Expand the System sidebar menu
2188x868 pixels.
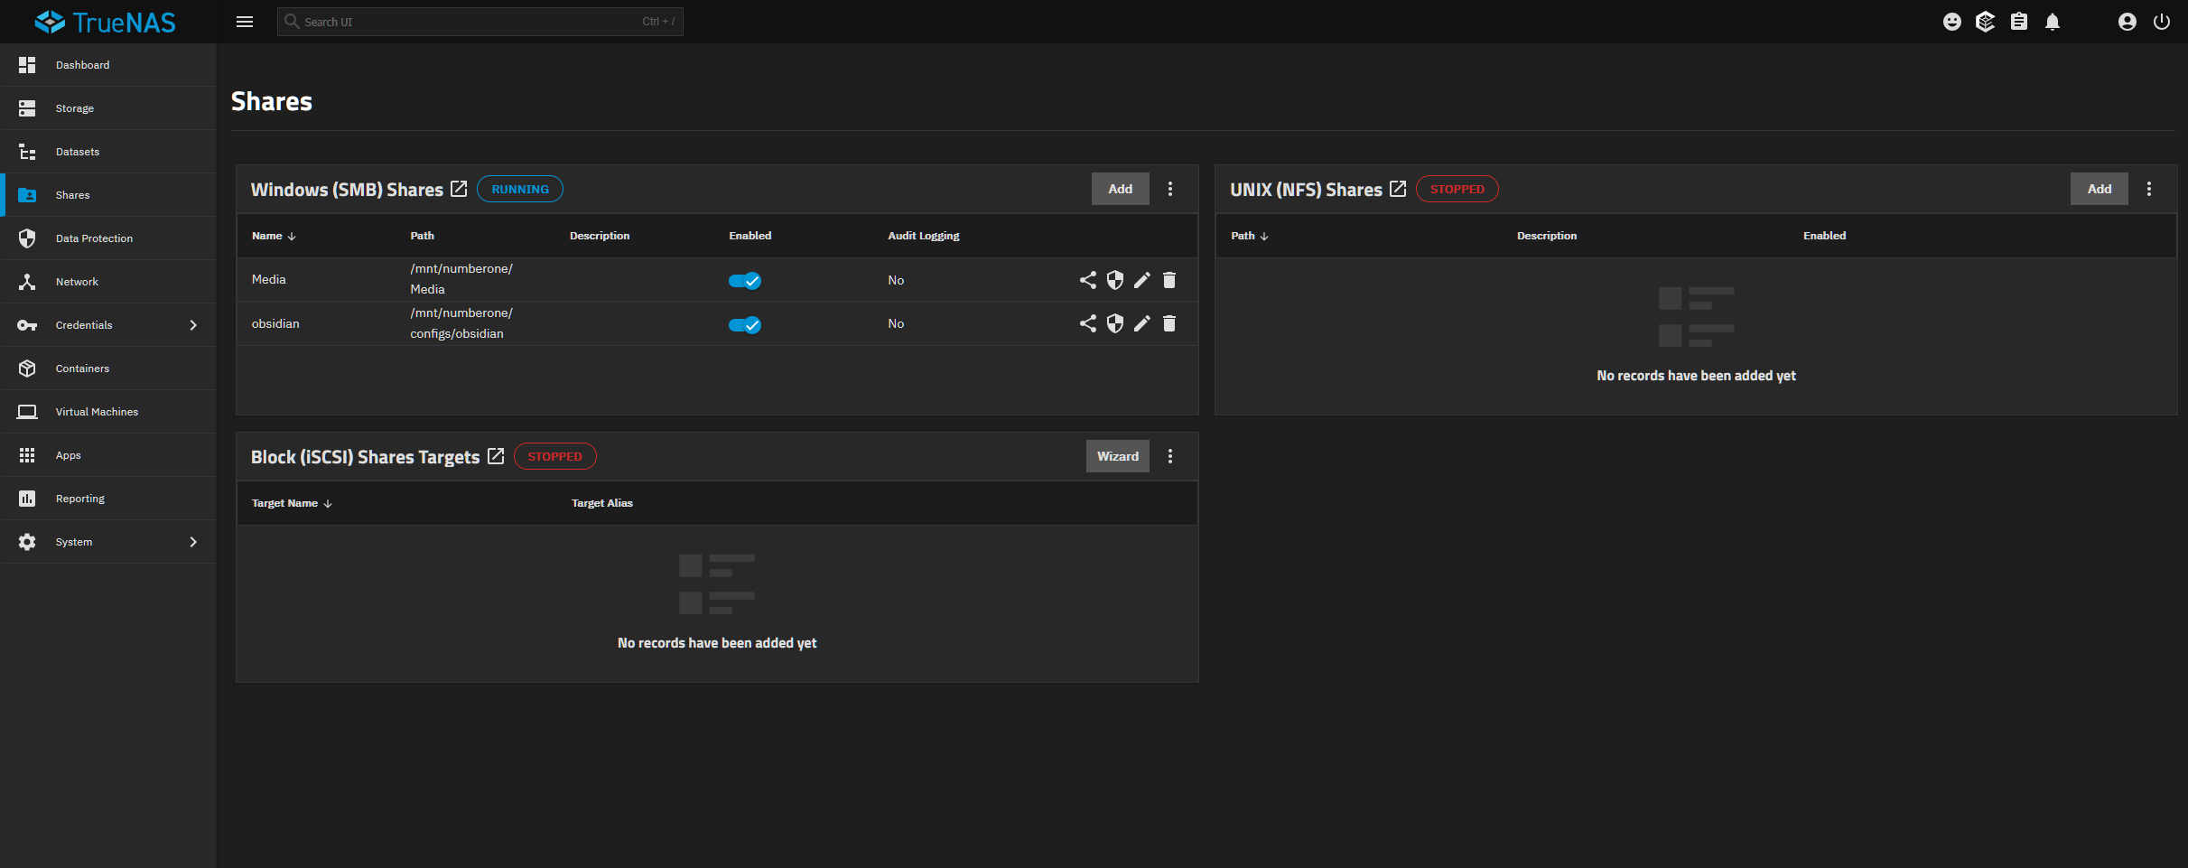pyautogui.click(x=74, y=541)
